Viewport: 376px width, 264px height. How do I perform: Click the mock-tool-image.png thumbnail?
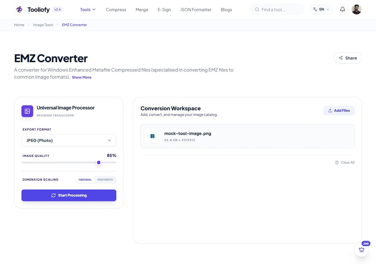tap(152, 136)
